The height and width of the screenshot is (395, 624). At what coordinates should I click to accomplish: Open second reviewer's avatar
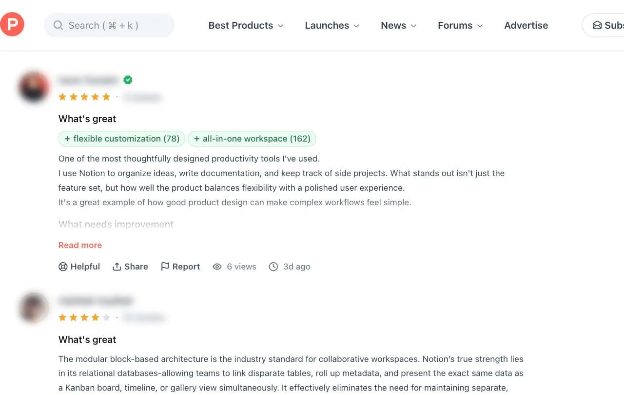click(34, 307)
